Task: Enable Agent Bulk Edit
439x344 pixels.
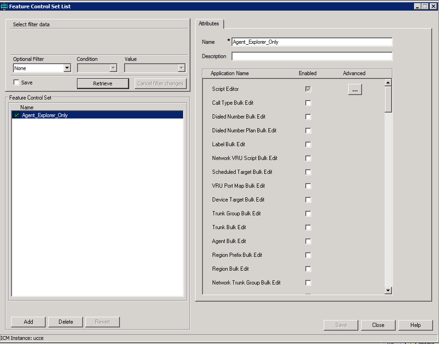Action: (x=308, y=241)
